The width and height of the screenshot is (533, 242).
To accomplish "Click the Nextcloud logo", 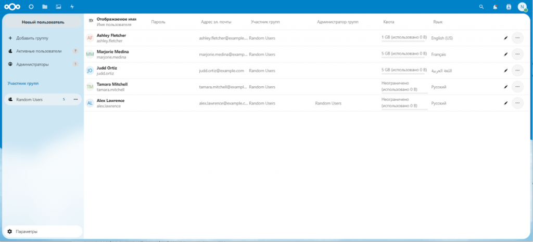I will [x=12, y=7].
